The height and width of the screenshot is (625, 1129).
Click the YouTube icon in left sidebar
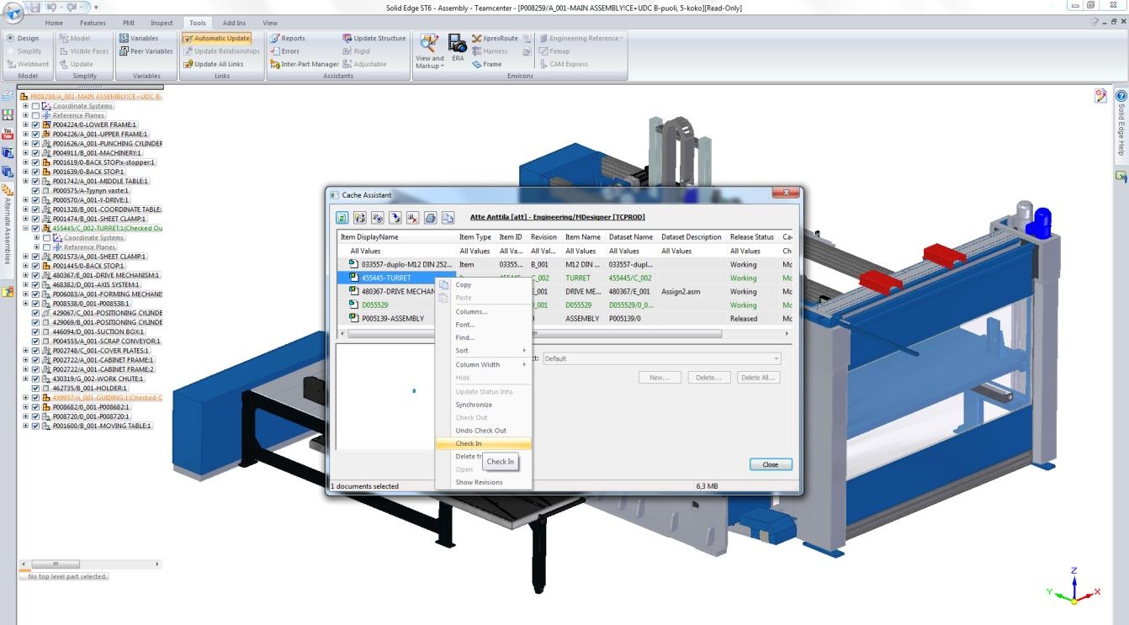tap(8, 133)
